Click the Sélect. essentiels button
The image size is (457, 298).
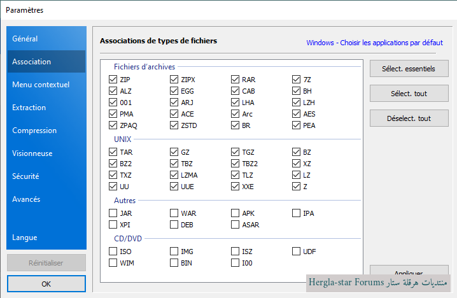pos(409,69)
